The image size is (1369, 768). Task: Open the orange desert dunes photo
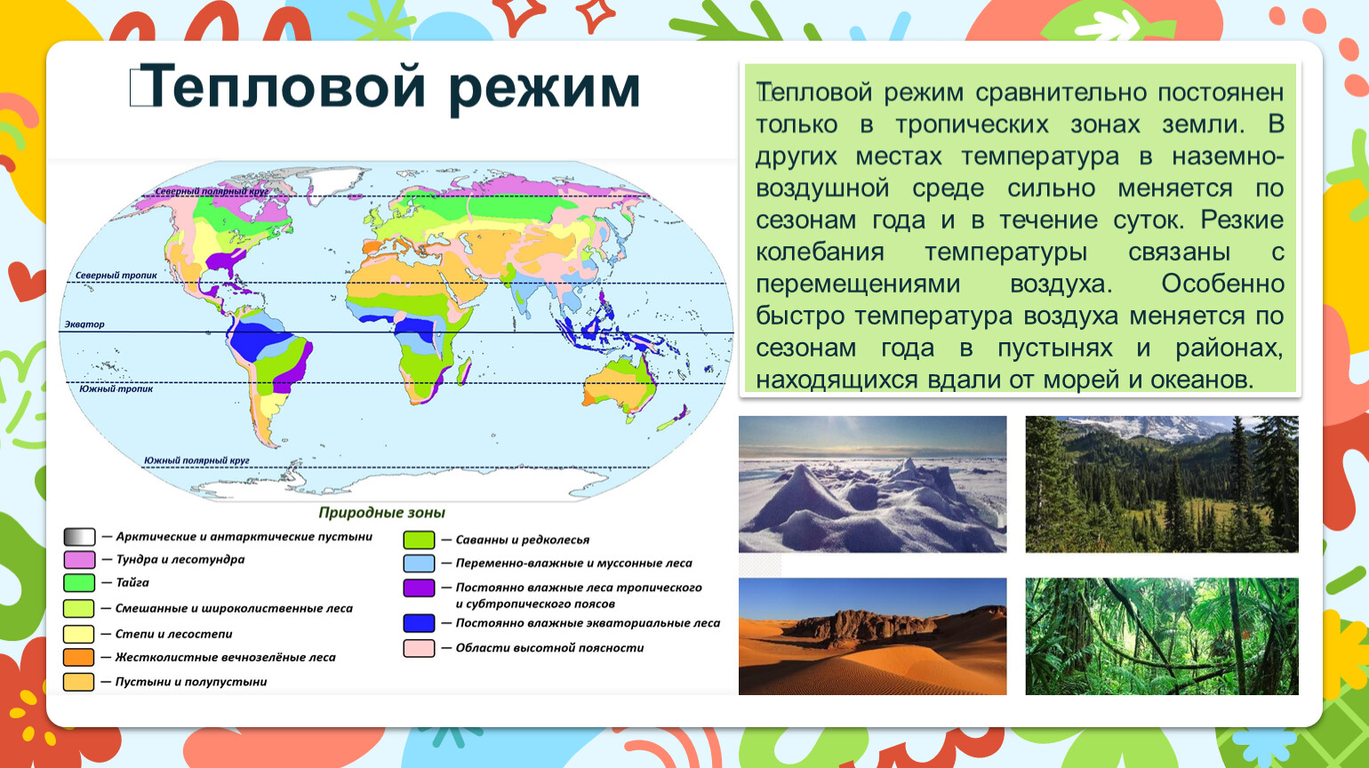[x=873, y=636]
